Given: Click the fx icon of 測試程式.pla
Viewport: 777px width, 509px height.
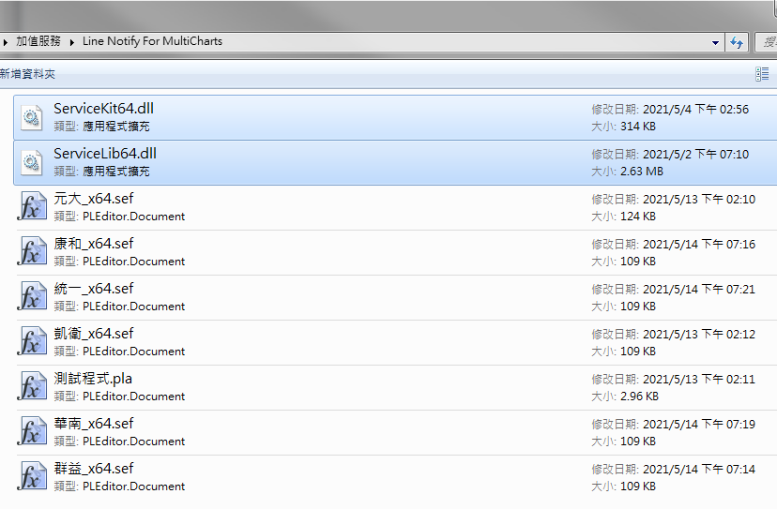Looking at the screenshot, I should (x=32, y=387).
